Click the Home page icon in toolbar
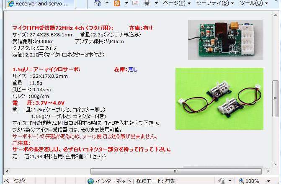Screen dimensions: 281x185 pos(98,3)
